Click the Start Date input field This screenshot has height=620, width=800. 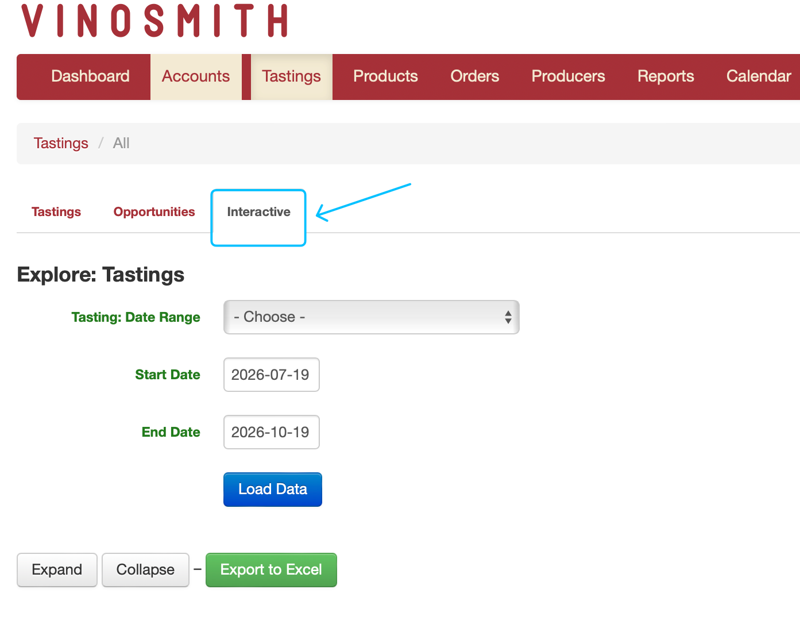coord(271,375)
